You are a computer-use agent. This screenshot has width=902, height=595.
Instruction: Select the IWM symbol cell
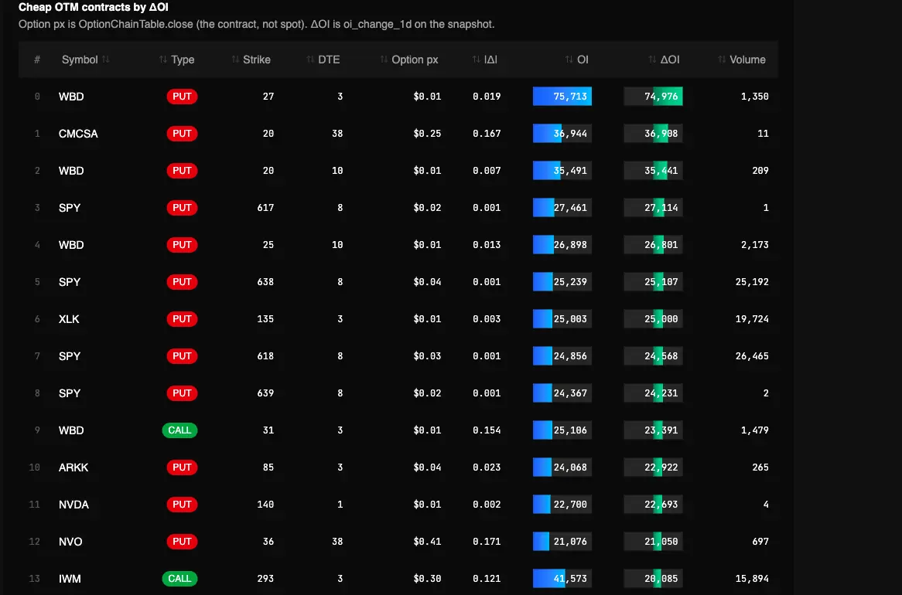point(70,578)
